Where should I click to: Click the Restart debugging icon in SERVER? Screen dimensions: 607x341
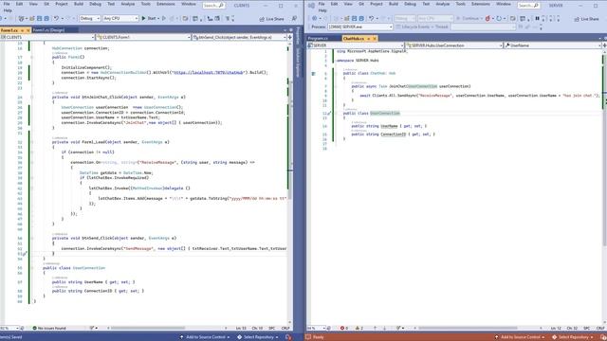499,18
